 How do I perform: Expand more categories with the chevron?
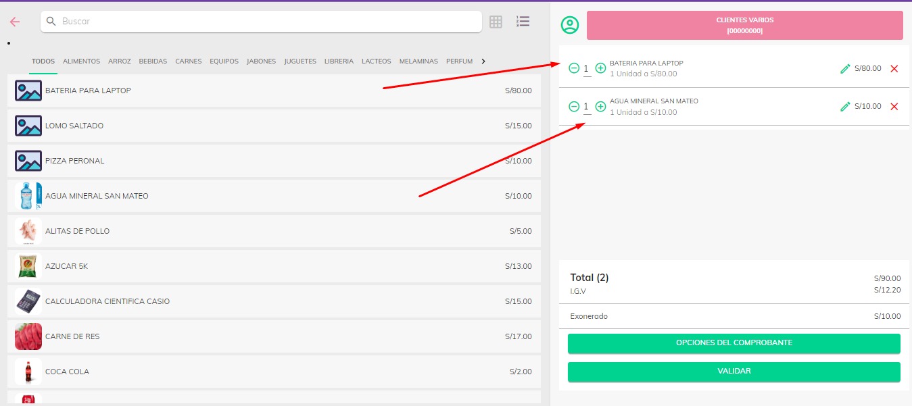click(483, 61)
